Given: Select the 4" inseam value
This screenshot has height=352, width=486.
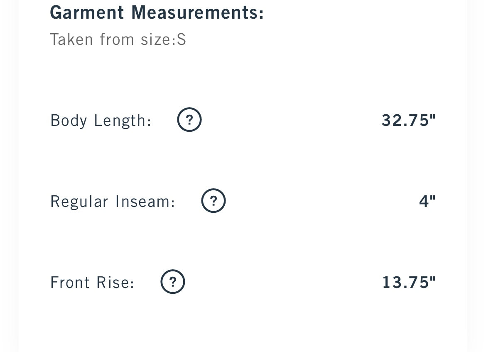Looking at the screenshot, I should point(427,201).
